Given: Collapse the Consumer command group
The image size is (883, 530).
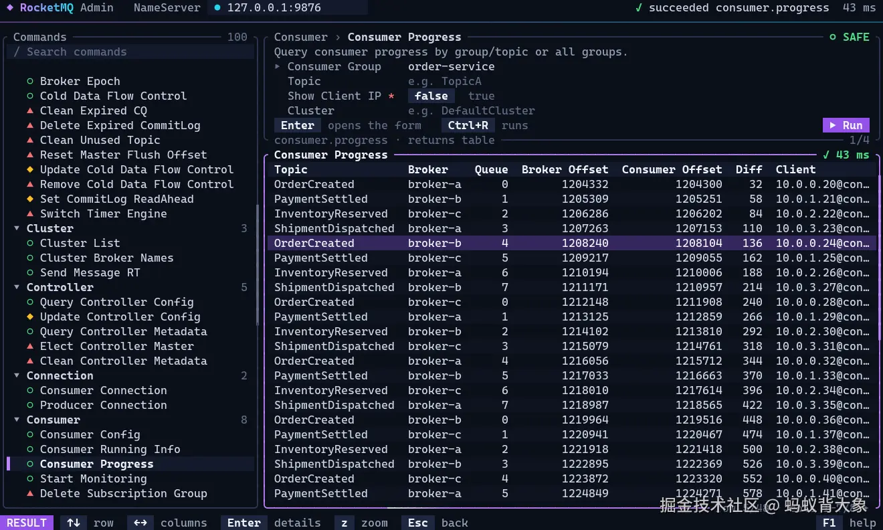Looking at the screenshot, I should point(17,420).
